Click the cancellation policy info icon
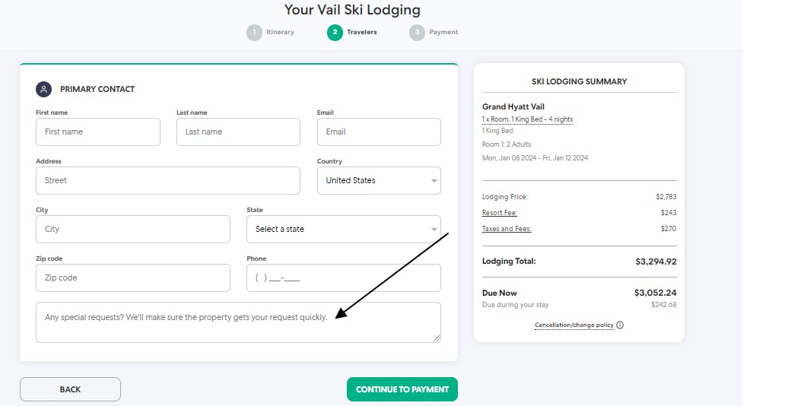The width and height of the screenshot is (788, 406). tap(620, 325)
